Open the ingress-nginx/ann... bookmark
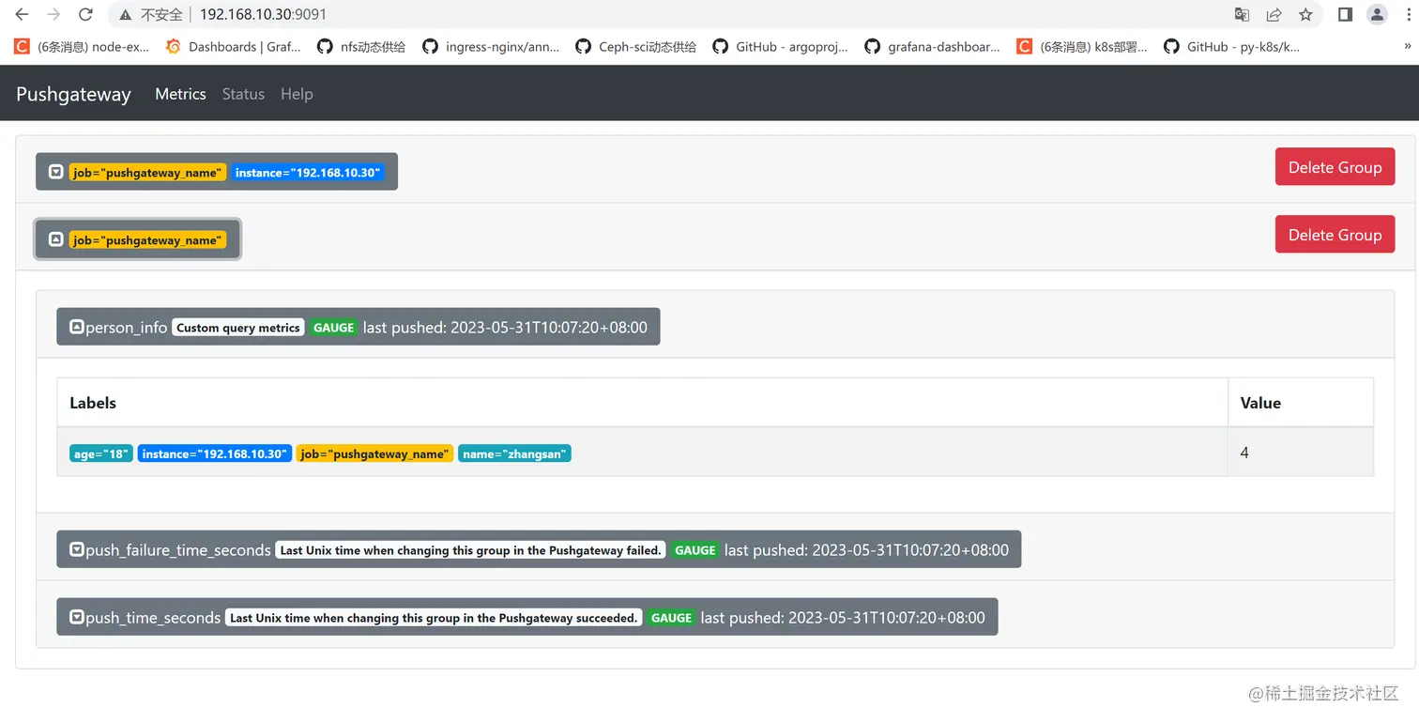This screenshot has height=723, width=1419. (x=491, y=46)
